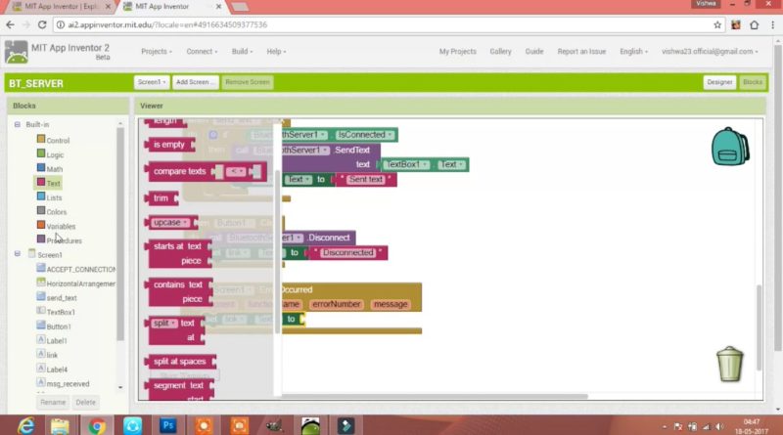Screen dimensions: 783x435
Task: Open the backpack icon in the viewer
Action: coord(730,147)
